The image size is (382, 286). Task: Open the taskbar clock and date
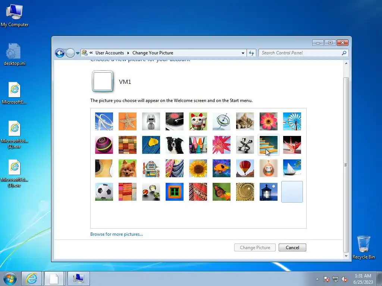click(x=363, y=279)
